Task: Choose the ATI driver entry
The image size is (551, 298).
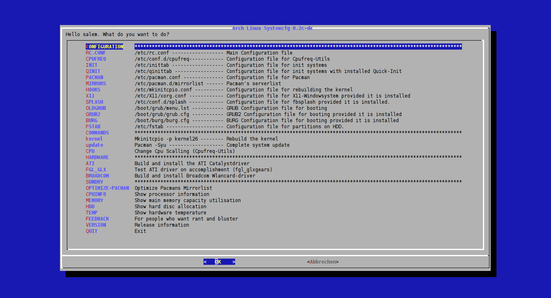Action: pyautogui.click(x=90, y=164)
